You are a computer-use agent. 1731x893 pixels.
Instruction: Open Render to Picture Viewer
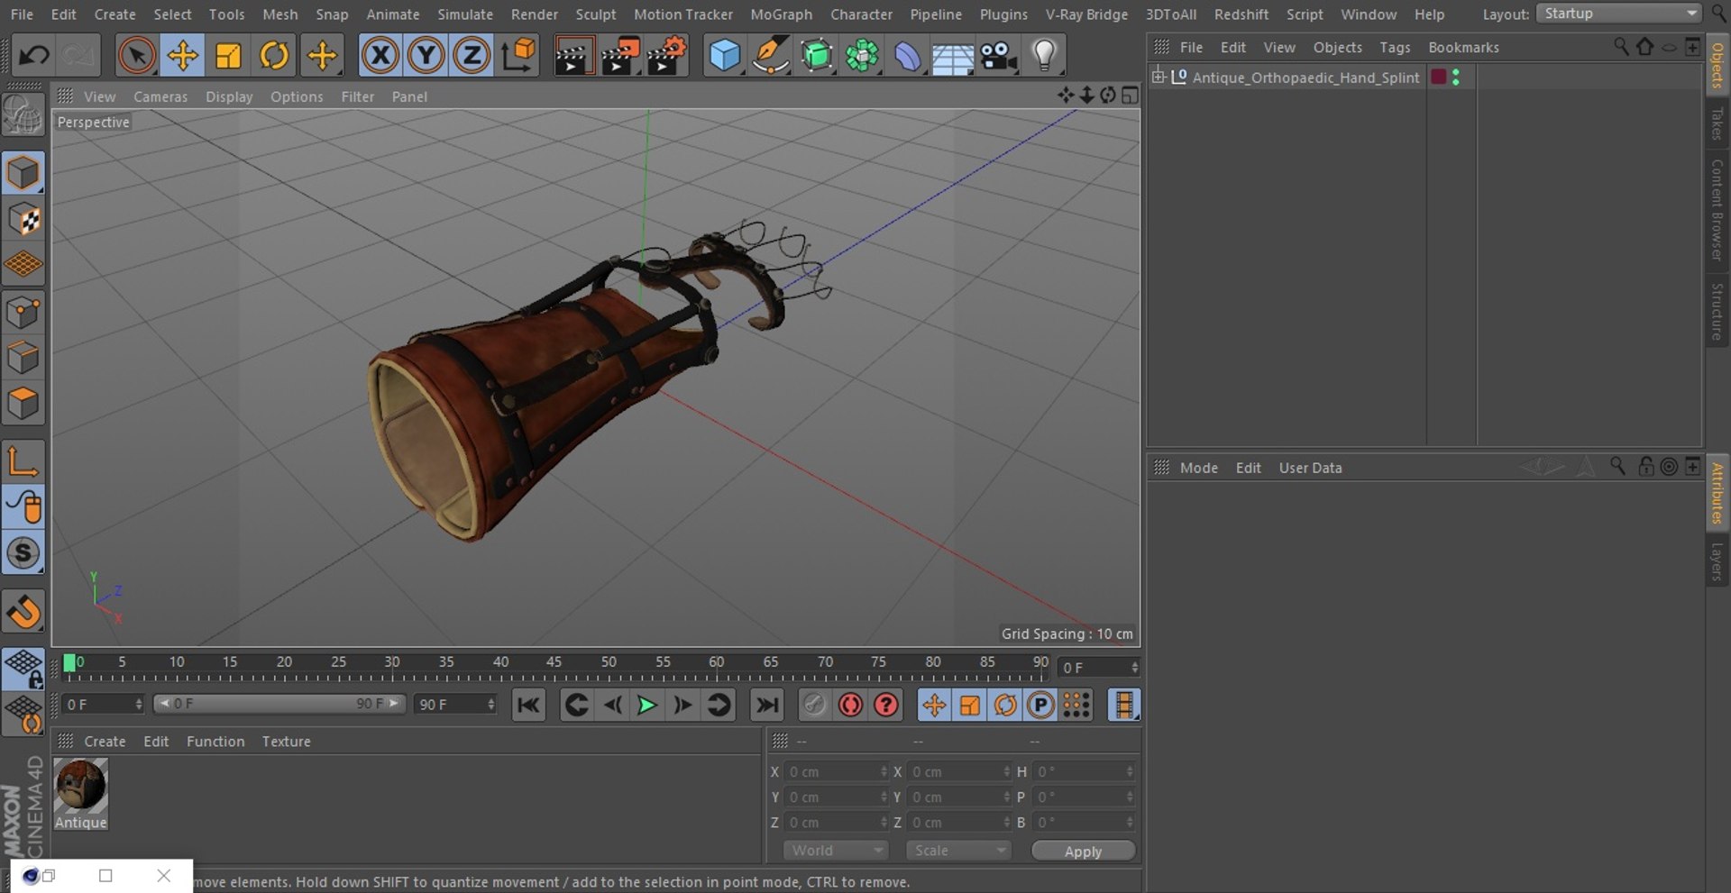point(619,56)
